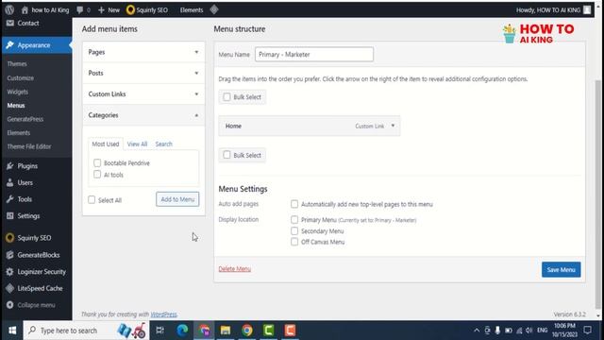The width and height of the screenshot is (604, 340).
Task: Check Off Canvas Menu display location
Action: (294, 242)
